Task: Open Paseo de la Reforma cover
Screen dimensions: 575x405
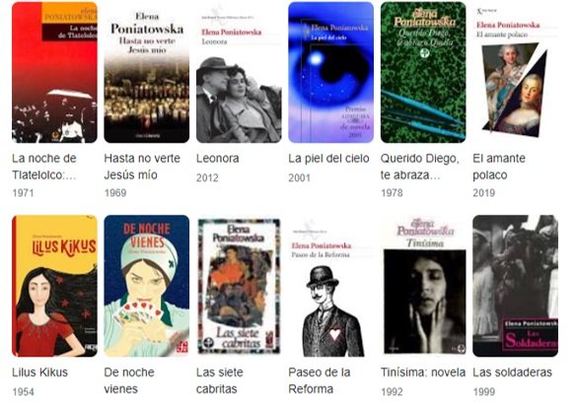Action: point(330,286)
